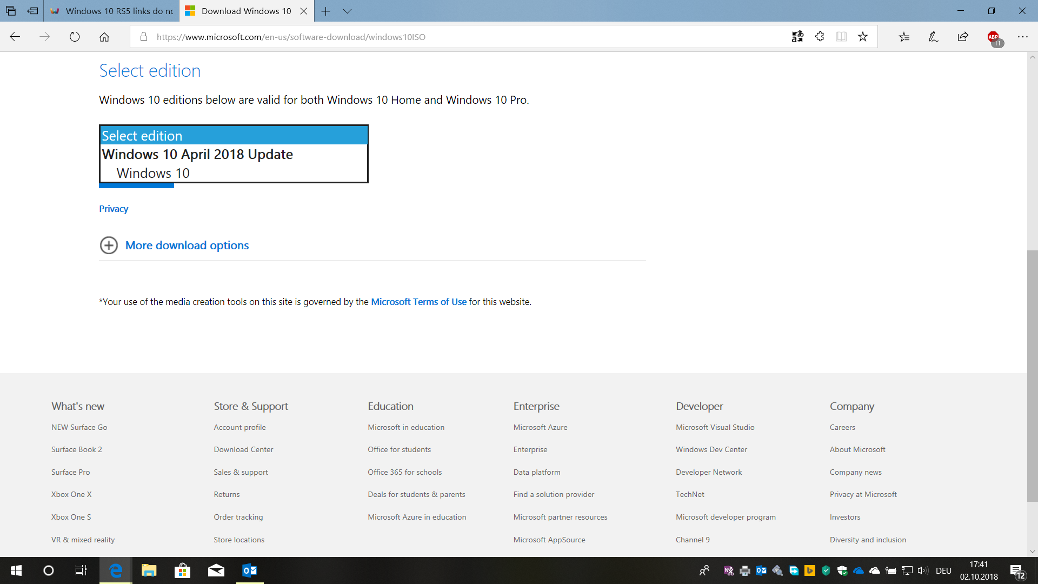Click the extensions puzzle icon
1038x584 pixels.
click(x=820, y=37)
